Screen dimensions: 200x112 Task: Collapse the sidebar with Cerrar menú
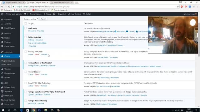click(x=9, y=104)
